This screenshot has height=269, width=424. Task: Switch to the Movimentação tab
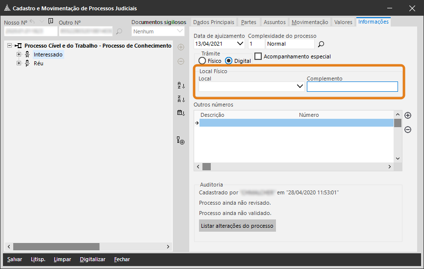(x=309, y=22)
